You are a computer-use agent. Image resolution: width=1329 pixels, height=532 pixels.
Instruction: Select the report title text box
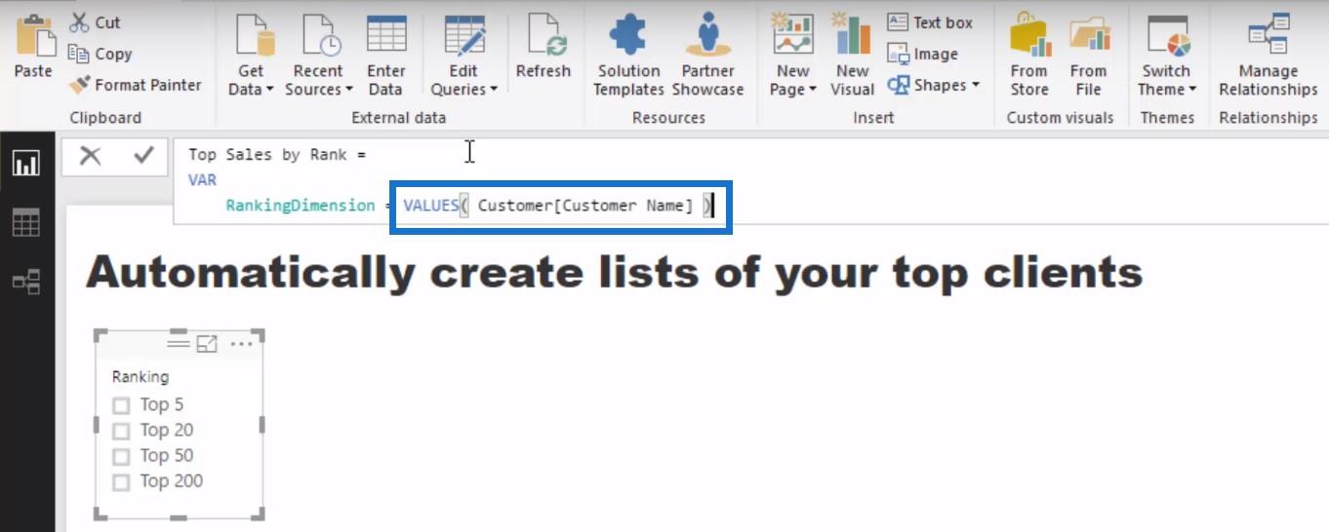pos(614,272)
